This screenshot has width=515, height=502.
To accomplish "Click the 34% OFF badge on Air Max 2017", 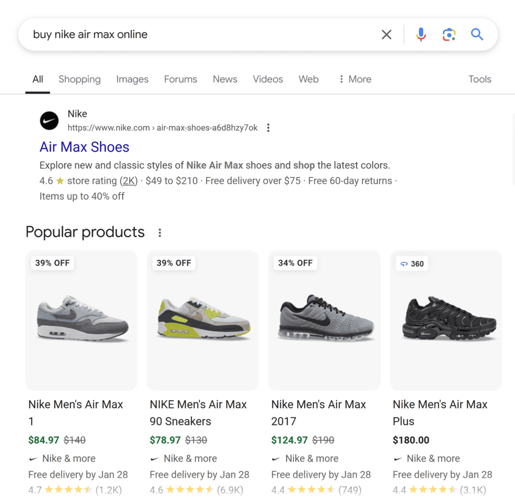I will click(x=295, y=263).
